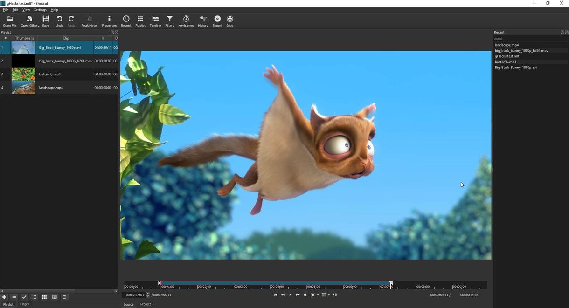Screen dimensions: 569x308
Task: Show the Timeline panel
Action: [155, 21]
